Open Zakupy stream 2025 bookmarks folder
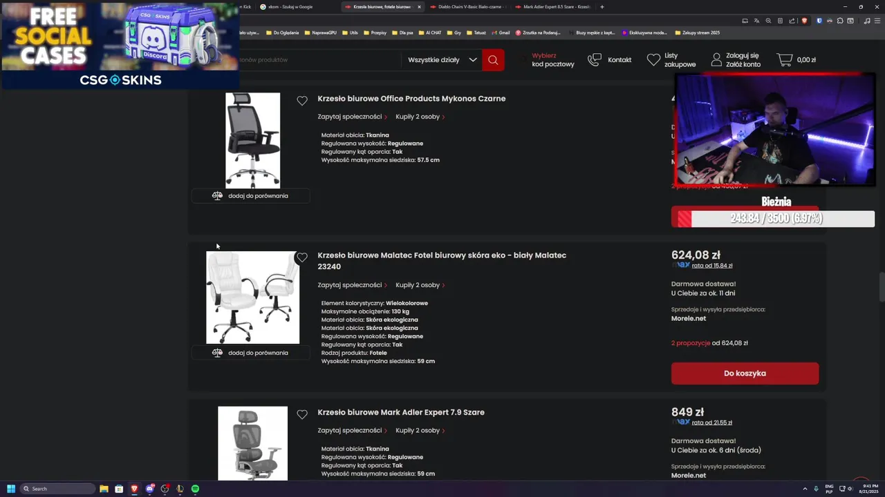Screen dimensions: 885x497 697,32
